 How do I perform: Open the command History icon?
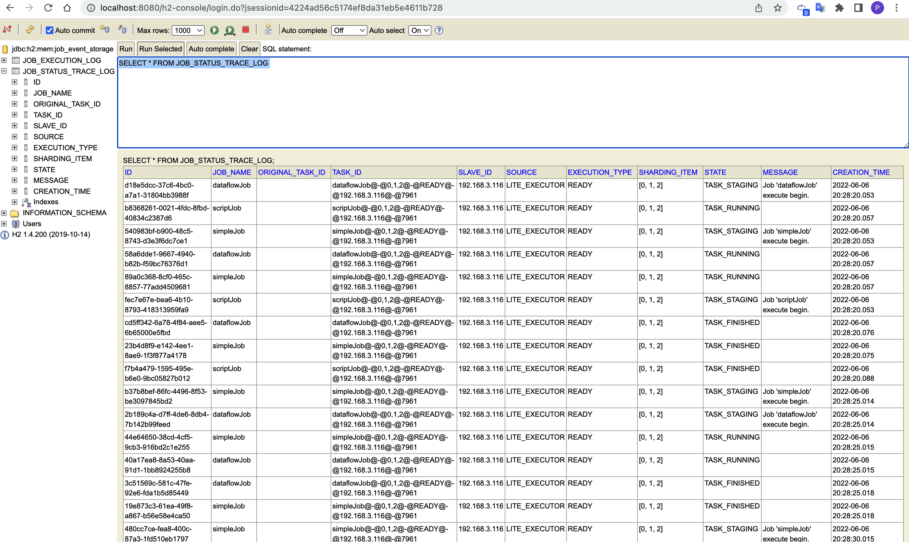[x=268, y=30]
